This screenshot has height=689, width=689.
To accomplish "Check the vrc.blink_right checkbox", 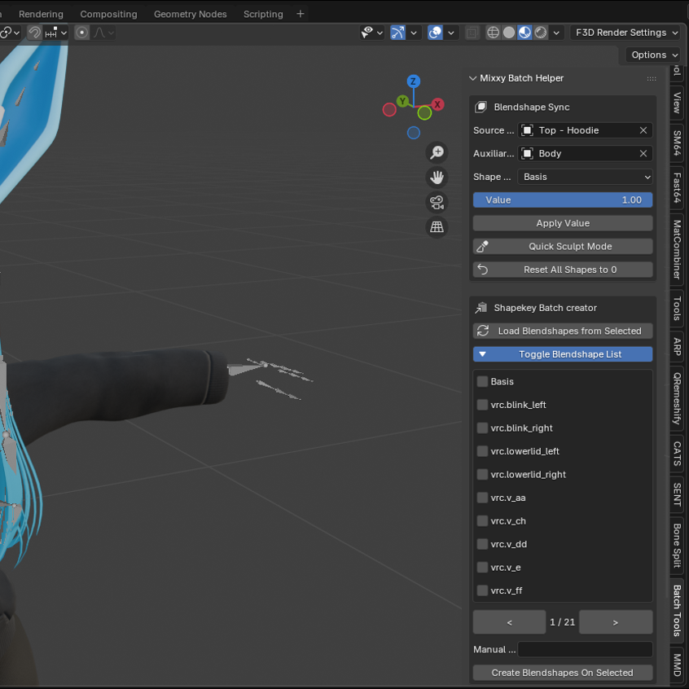I will point(482,428).
